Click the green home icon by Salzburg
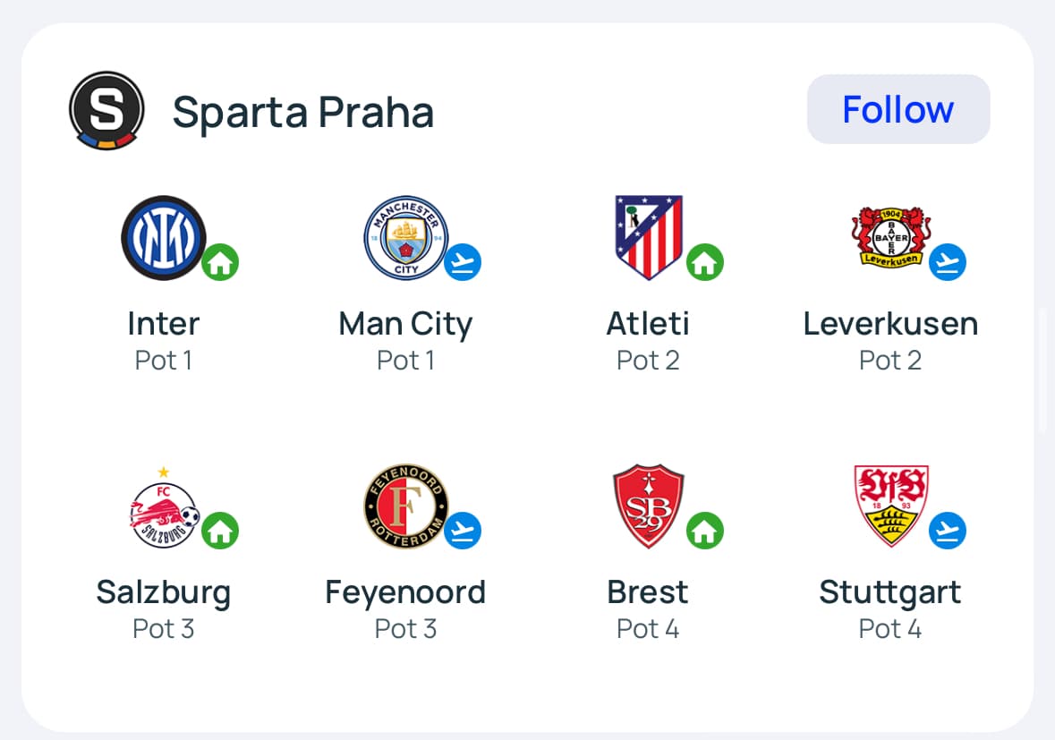 coord(220,531)
